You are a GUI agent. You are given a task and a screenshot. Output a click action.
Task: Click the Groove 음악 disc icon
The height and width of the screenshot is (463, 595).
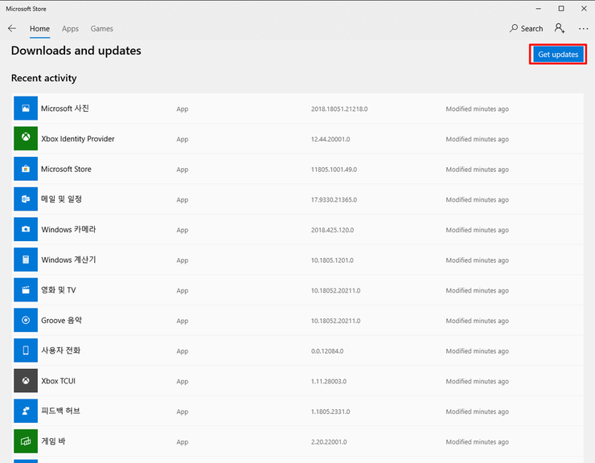26,320
